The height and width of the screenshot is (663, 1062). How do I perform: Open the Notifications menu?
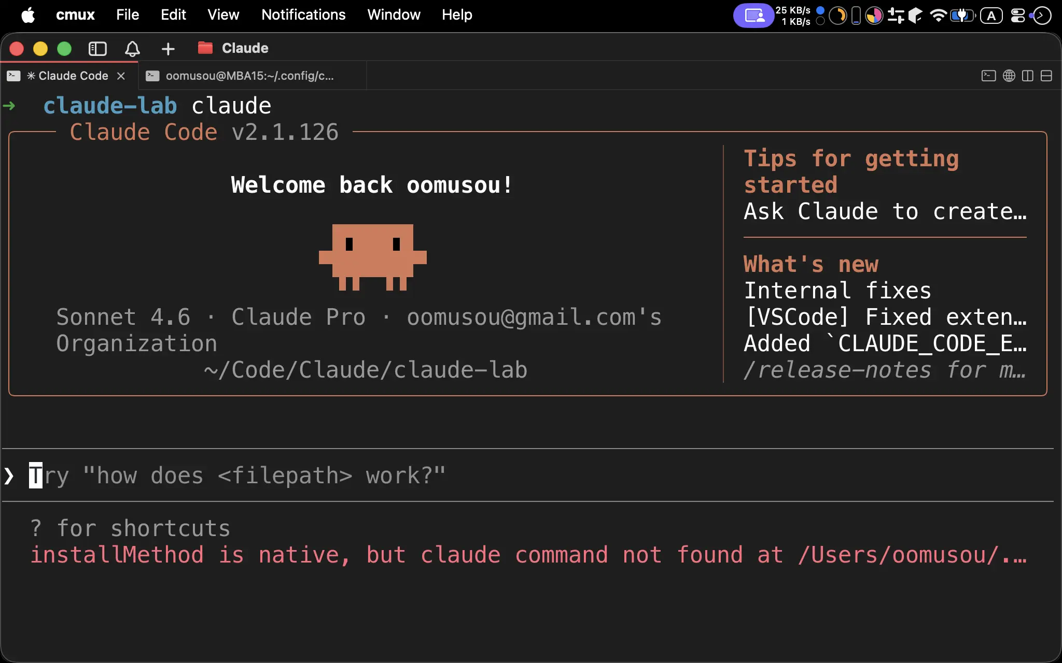pyautogui.click(x=303, y=15)
